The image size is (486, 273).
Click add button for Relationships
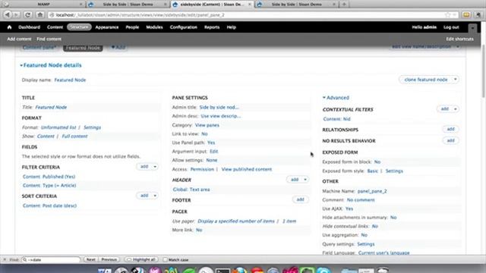450,129
